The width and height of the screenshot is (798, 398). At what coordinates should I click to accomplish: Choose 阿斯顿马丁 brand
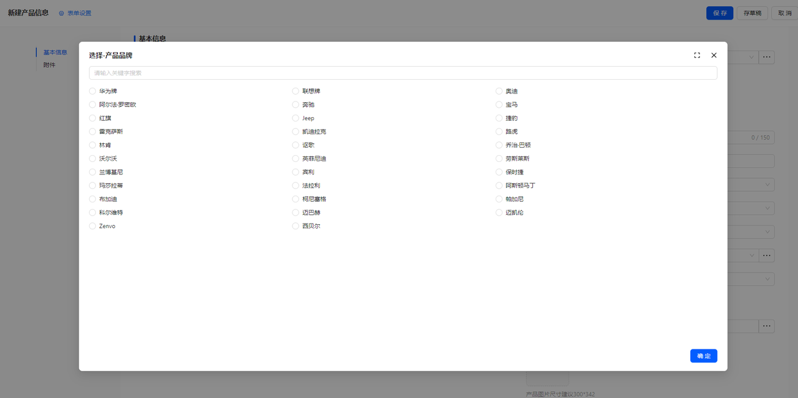click(x=499, y=186)
